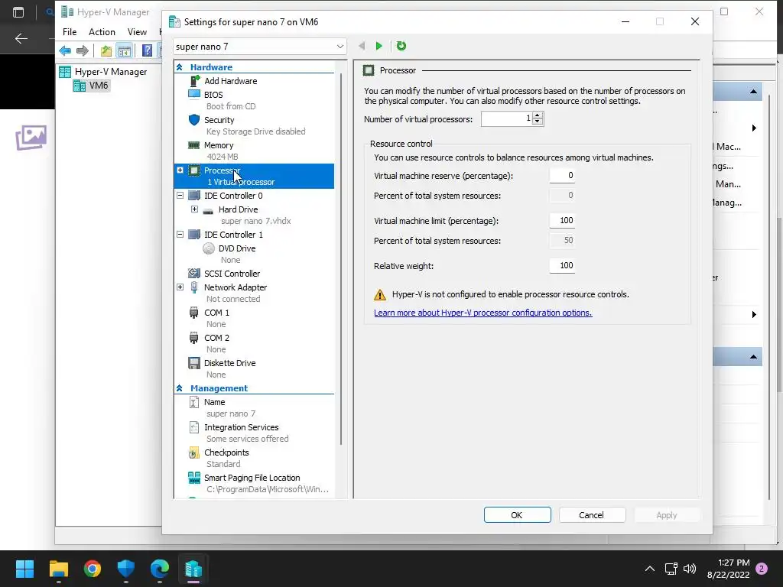Click the Virtual machine reserve percentage field
Image resolution: width=783 pixels, height=587 pixels.
[x=562, y=175]
